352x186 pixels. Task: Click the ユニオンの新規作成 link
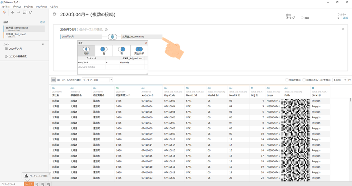[18, 56]
